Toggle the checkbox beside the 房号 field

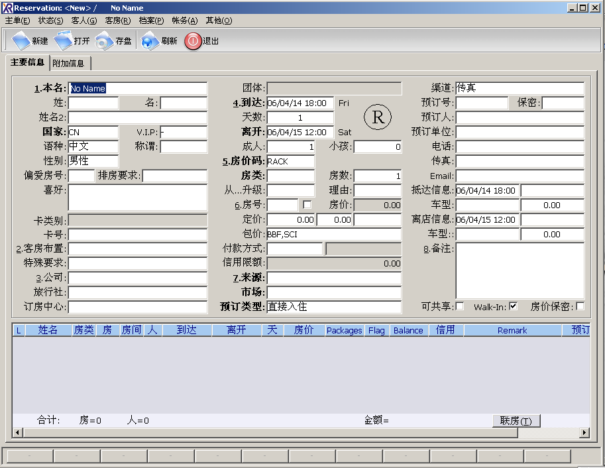[307, 205]
